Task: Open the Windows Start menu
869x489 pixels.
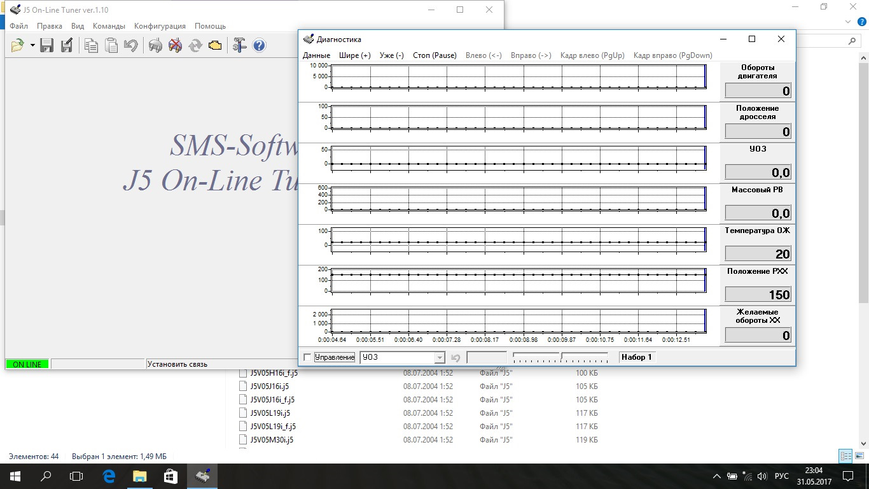Action: tap(15, 476)
